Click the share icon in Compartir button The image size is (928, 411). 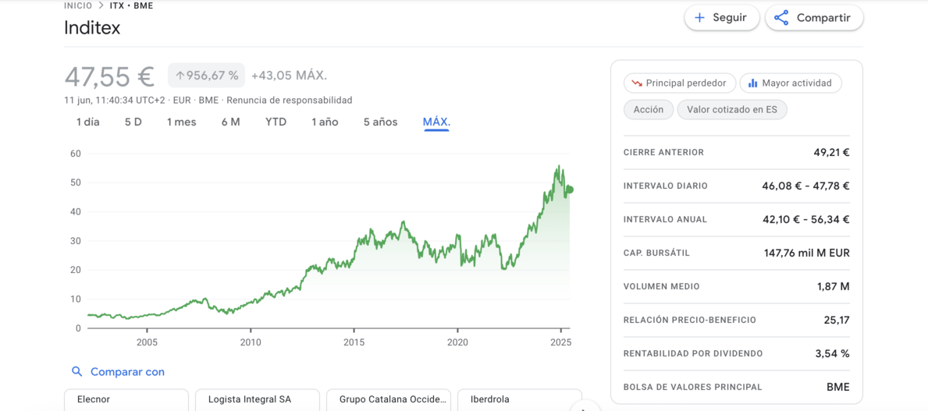[781, 18]
